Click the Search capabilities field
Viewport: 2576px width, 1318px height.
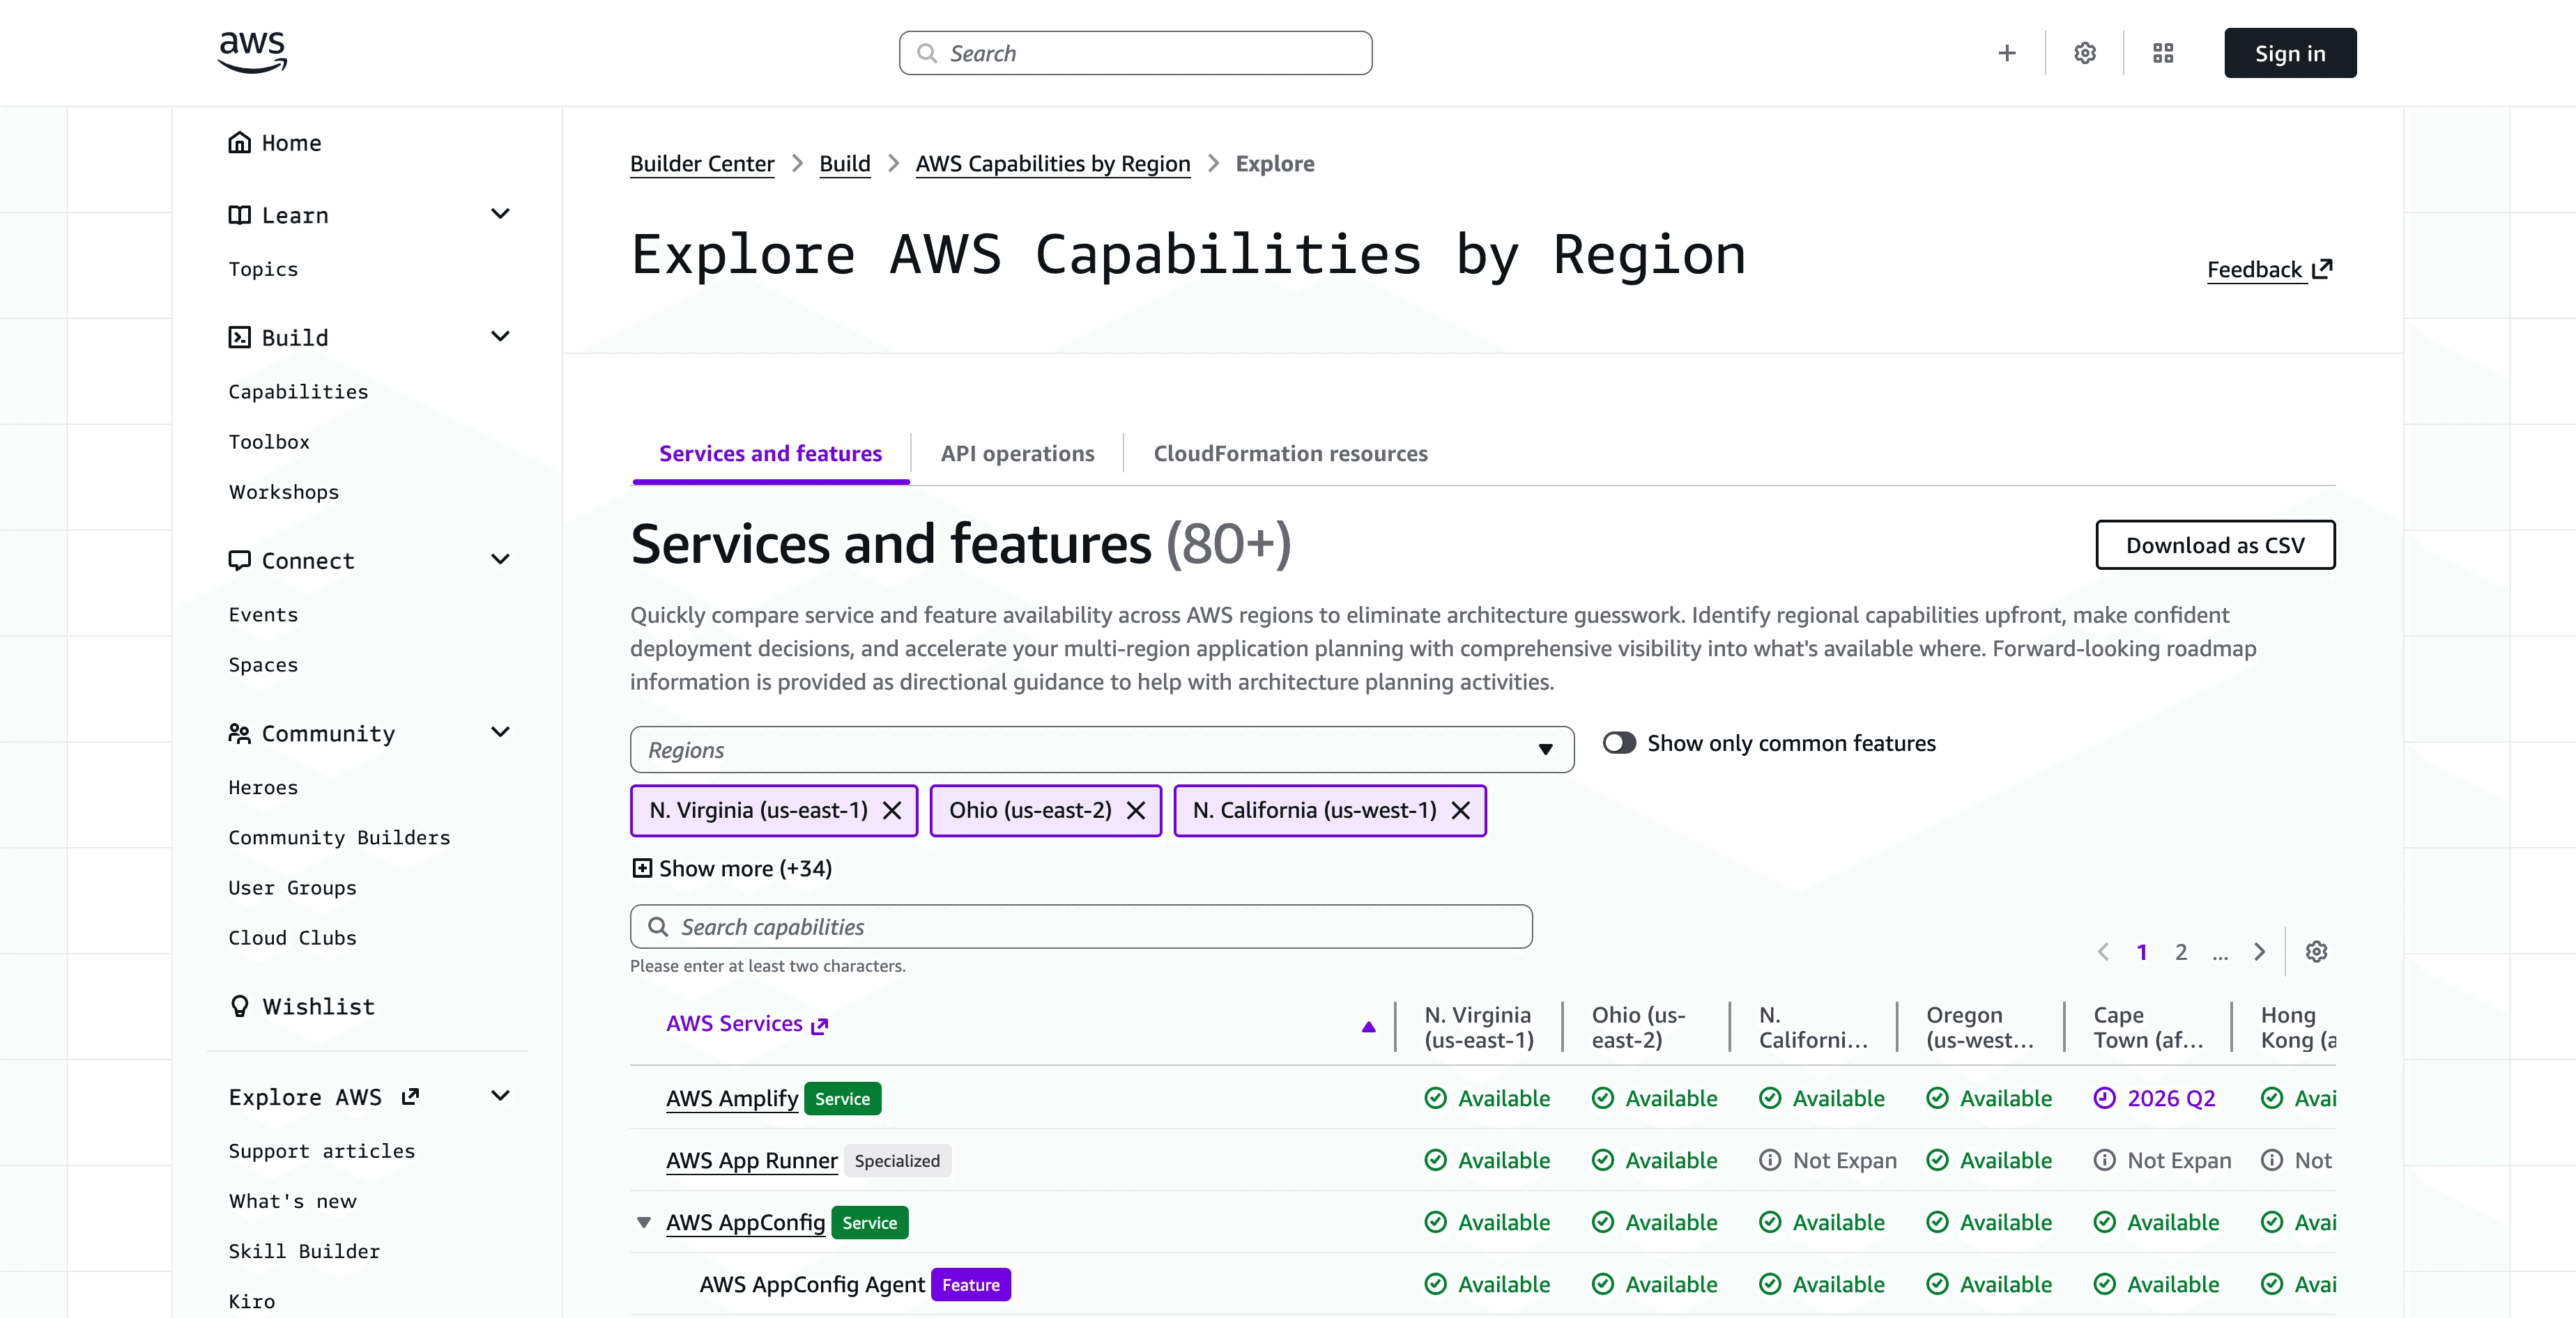(x=1080, y=927)
